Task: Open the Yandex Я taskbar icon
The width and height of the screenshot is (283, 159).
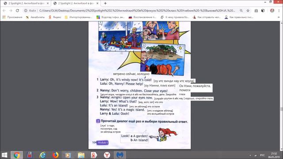Action: tap(94, 155)
